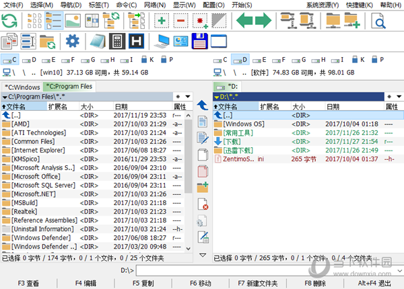
Task: Click the delete file icon between panels
Action: click(203, 204)
